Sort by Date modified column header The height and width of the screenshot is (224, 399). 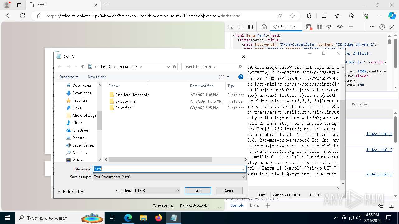[206, 86]
